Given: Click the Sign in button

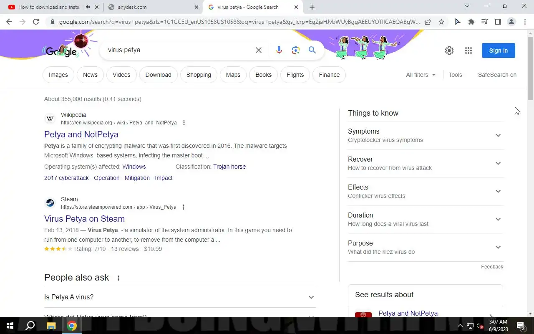Looking at the screenshot, I should [x=499, y=51].
